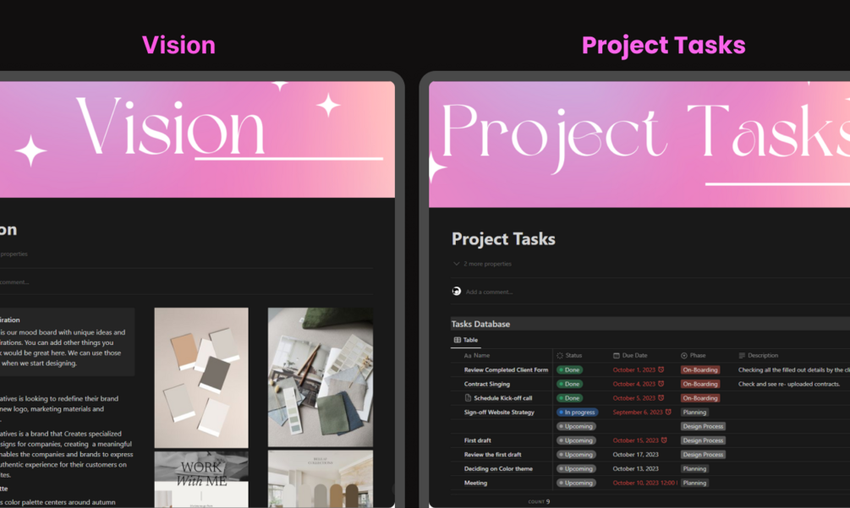
Task: Click On-Boarding tag in Schedule Kick-off call row
Action: 700,398
